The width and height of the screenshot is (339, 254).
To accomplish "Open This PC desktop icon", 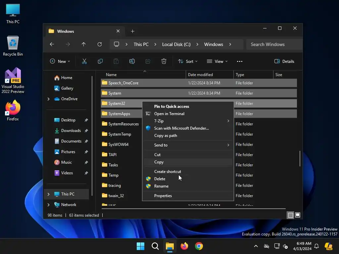I will [13, 14].
